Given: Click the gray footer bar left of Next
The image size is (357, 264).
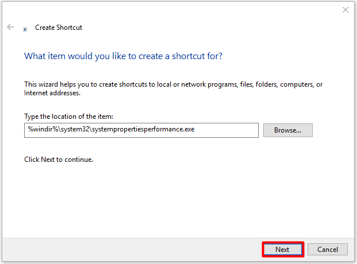Looking at the screenshot, I should pos(126,250).
